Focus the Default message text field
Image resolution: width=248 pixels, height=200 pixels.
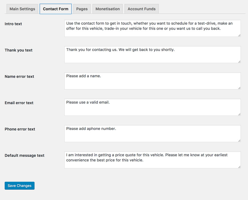(153, 160)
